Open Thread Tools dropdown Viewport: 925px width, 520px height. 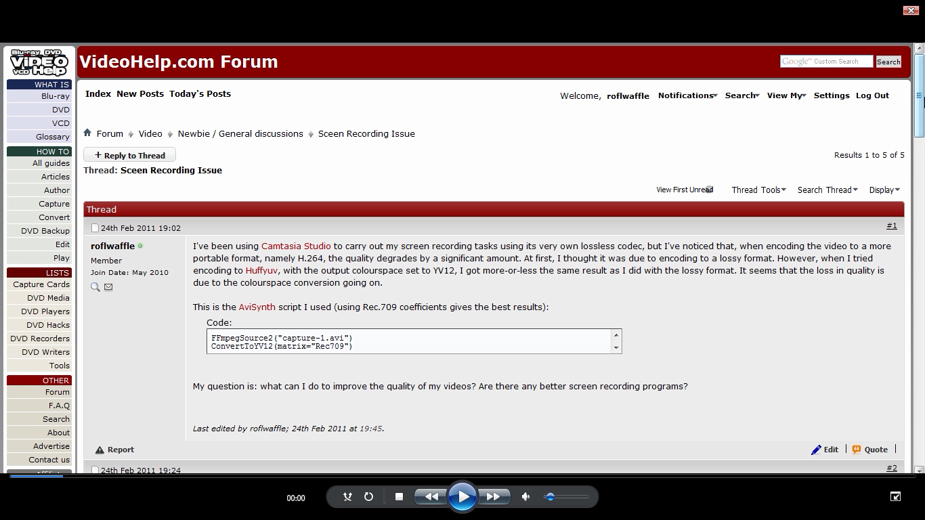[x=758, y=190]
